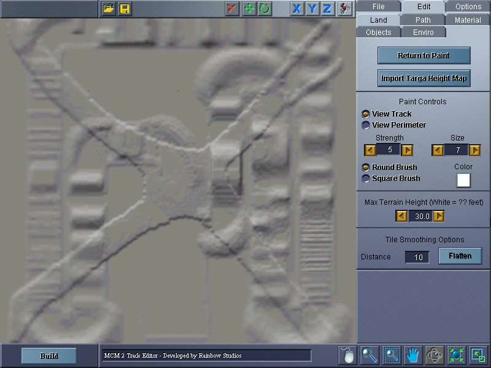Select the green rotate tool
This screenshot has height=368, width=491.
pyautogui.click(x=265, y=9)
